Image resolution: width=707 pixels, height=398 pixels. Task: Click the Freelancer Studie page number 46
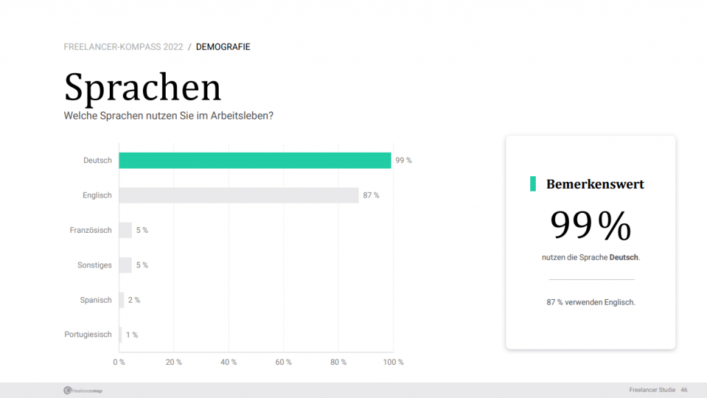pos(684,390)
